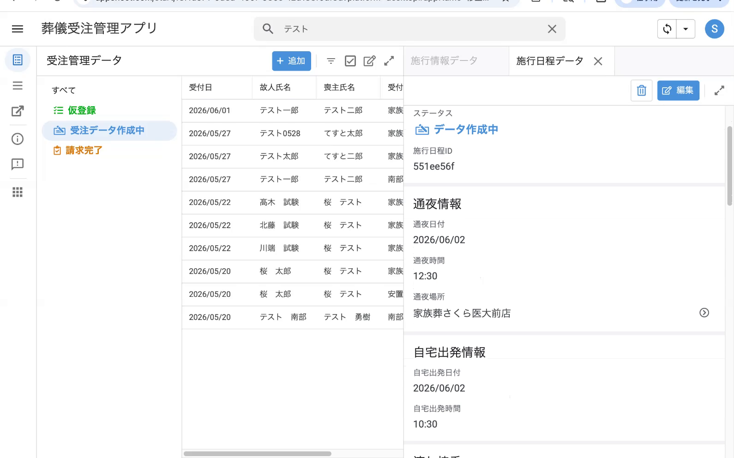Open the hamburger main menu
The image size is (734, 458).
[x=18, y=29]
